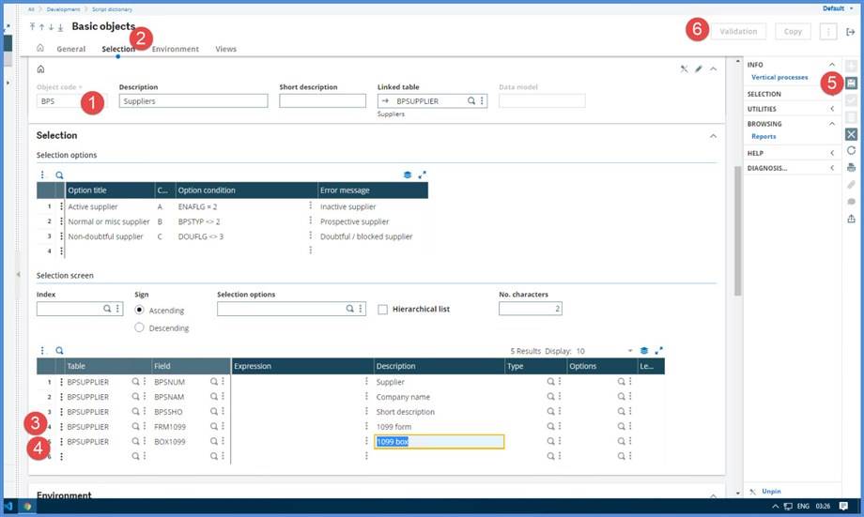Screen dimensions: 864x517
Task: Open lookup magnifier in Linked table field
Action: pos(471,100)
